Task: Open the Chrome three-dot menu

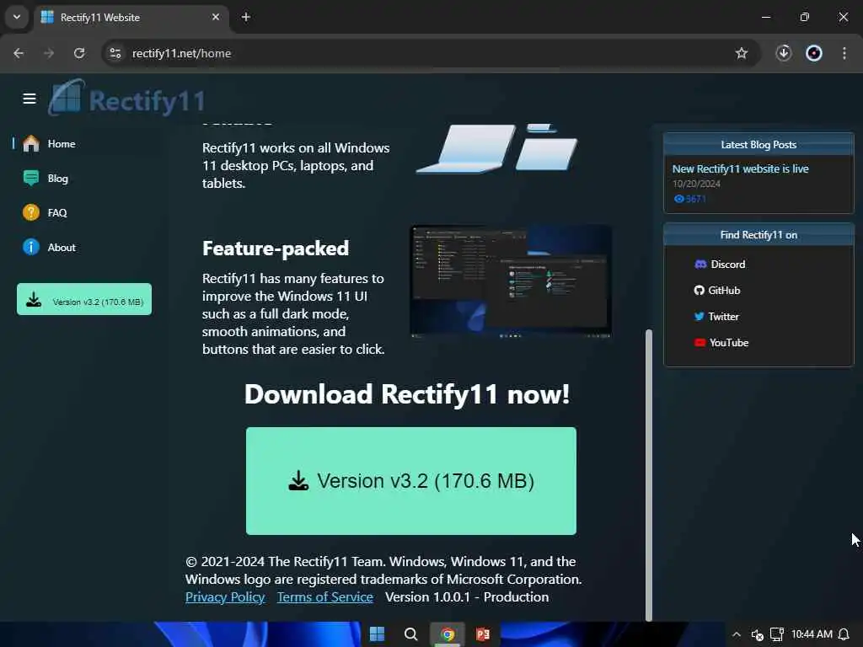Action: [x=844, y=53]
